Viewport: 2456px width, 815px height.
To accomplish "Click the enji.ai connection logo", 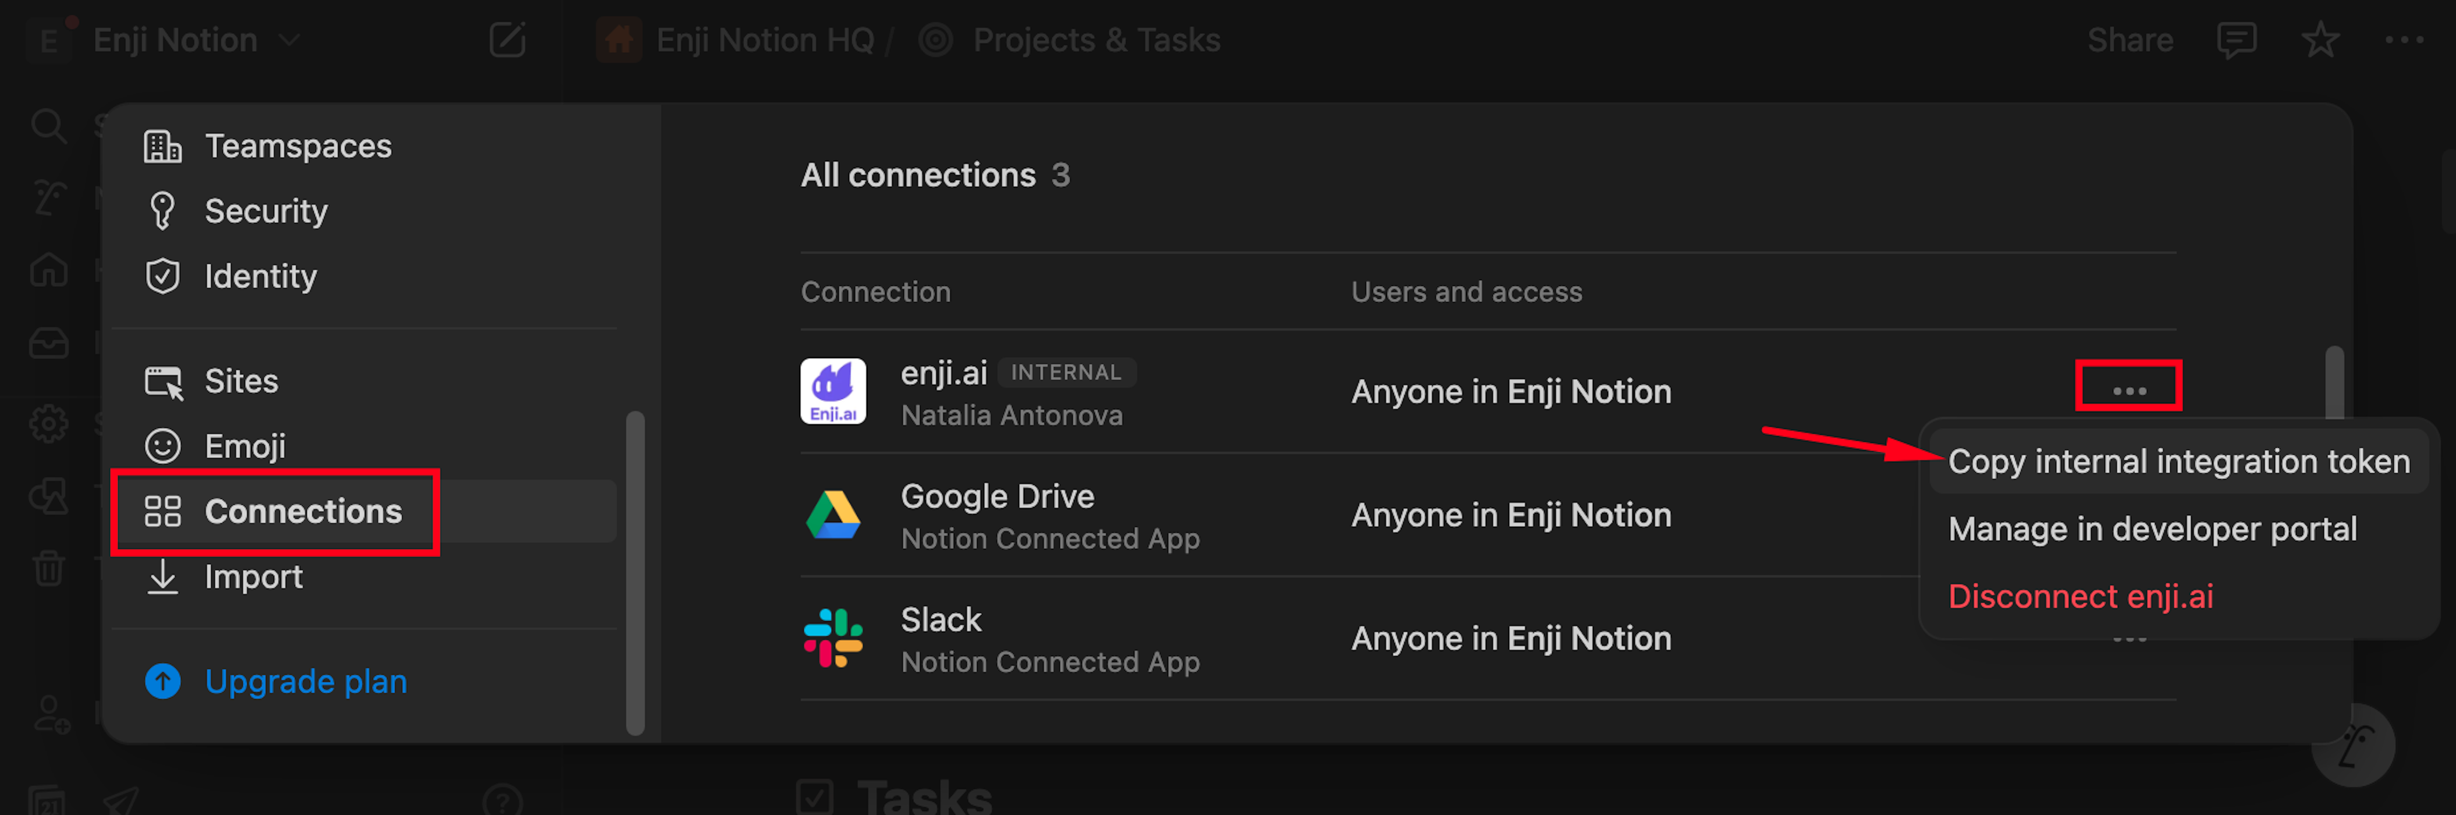I will pos(833,391).
